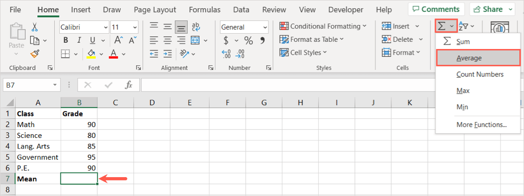Set Middle Align for cell
This screenshot has height=196, width=524.
pyautogui.click(x=168, y=26)
